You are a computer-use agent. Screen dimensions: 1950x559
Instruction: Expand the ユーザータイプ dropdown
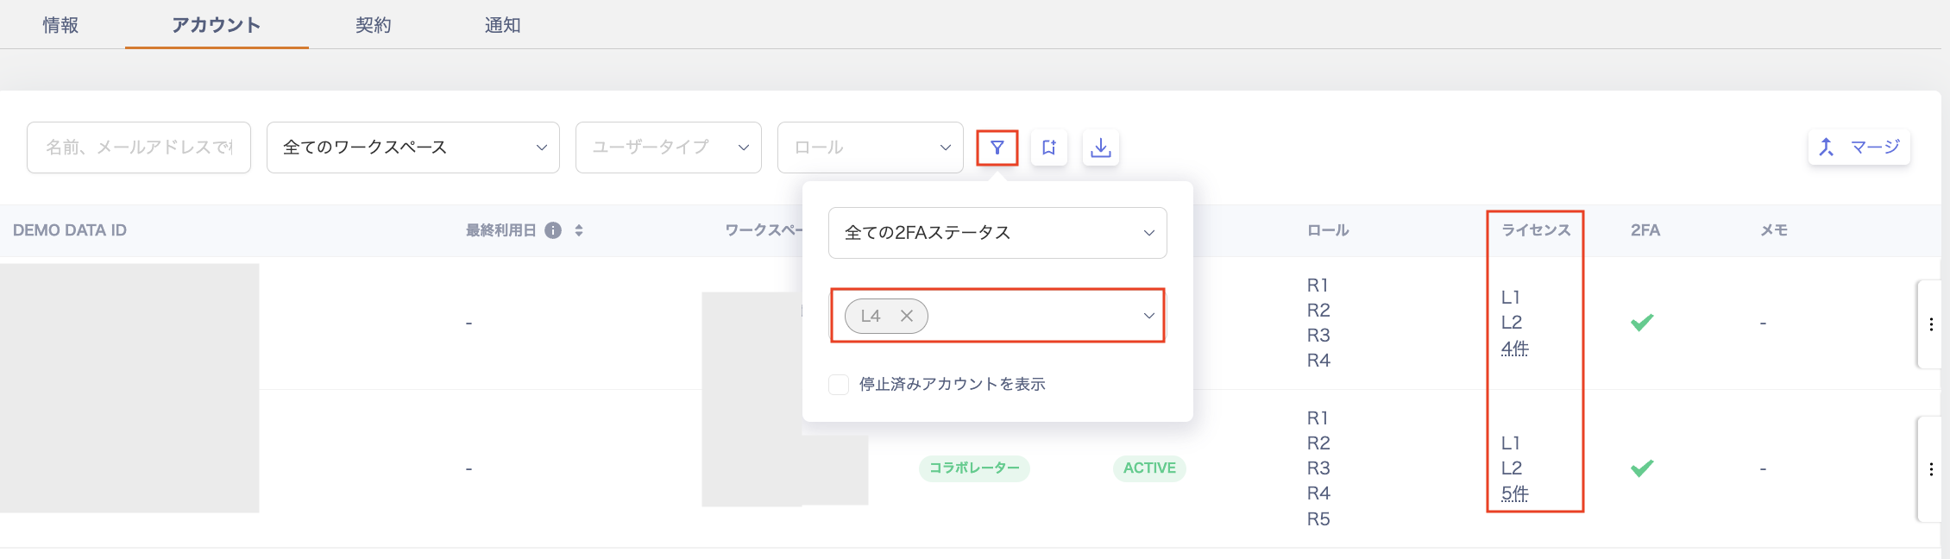click(x=668, y=148)
